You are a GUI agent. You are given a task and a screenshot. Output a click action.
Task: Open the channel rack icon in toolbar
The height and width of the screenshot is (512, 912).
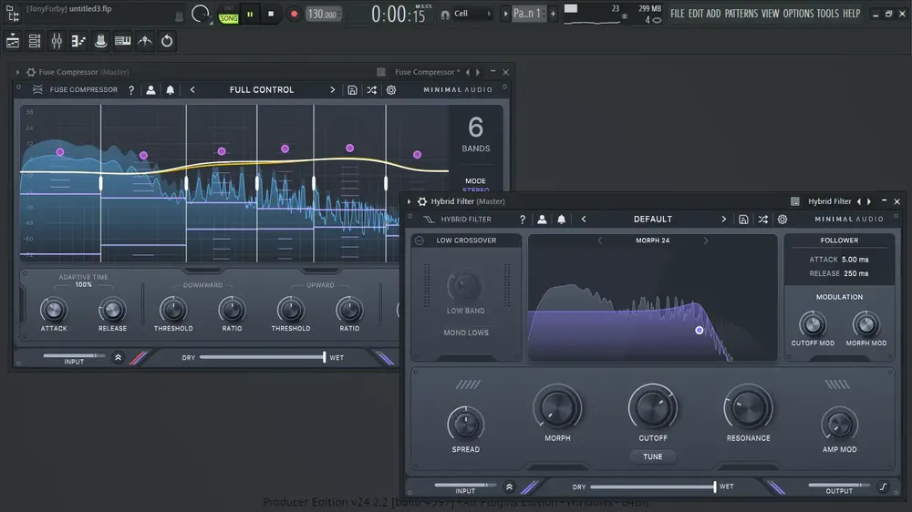pos(35,41)
